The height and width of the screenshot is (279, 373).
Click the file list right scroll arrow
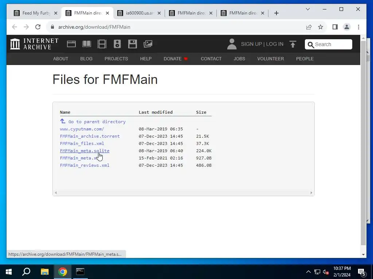coord(311,193)
